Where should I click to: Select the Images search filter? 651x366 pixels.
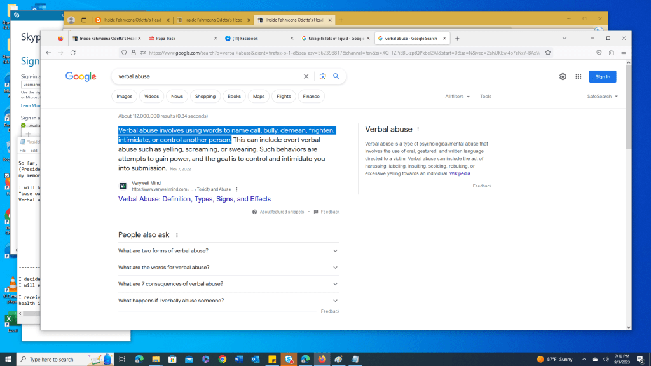pos(125,97)
